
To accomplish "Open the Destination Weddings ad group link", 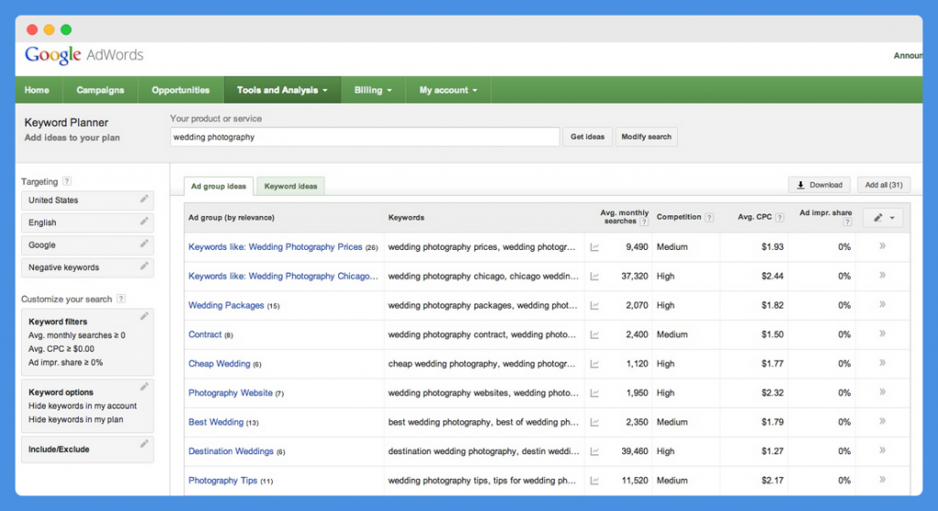I will tap(231, 451).
